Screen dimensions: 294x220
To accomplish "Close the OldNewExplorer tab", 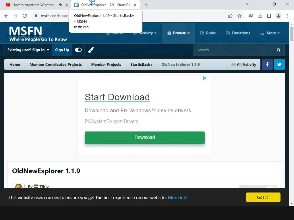I will pyautogui.click(x=135, y=5).
